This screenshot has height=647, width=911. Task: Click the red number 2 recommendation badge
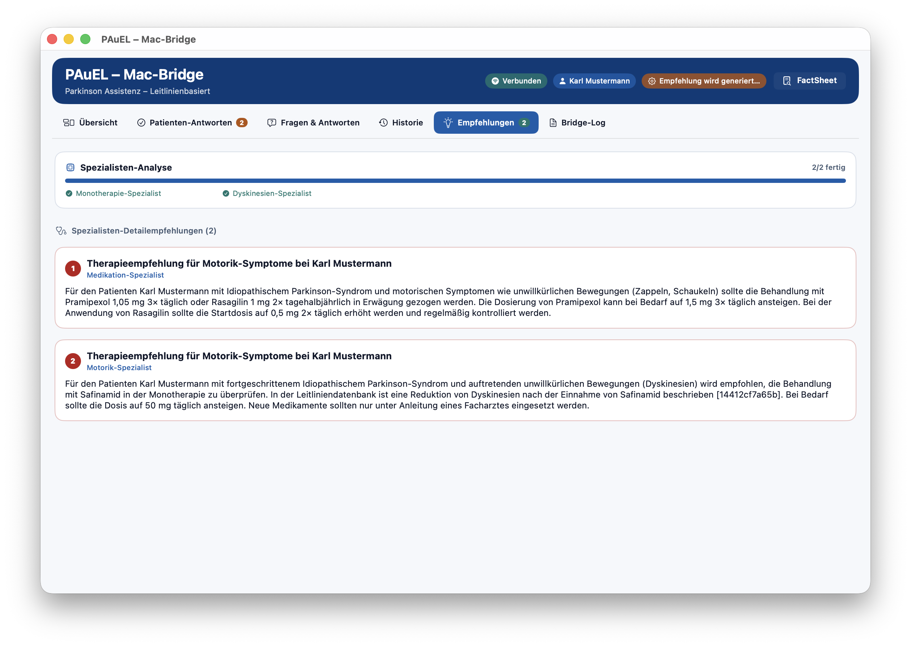(x=73, y=361)
